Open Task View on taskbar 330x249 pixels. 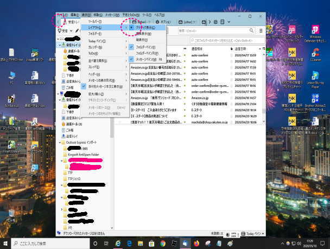pyautogui.click(x=106, y=244)
